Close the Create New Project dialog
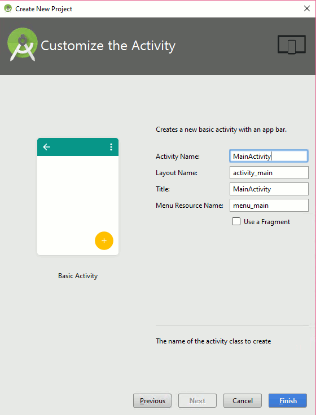 click(307, 8)
